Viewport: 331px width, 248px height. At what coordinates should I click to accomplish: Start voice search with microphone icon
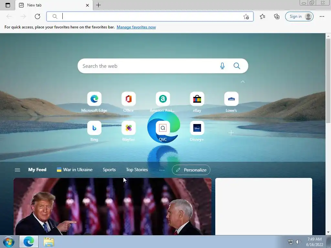pyautogui.click(x=222, y=66)
